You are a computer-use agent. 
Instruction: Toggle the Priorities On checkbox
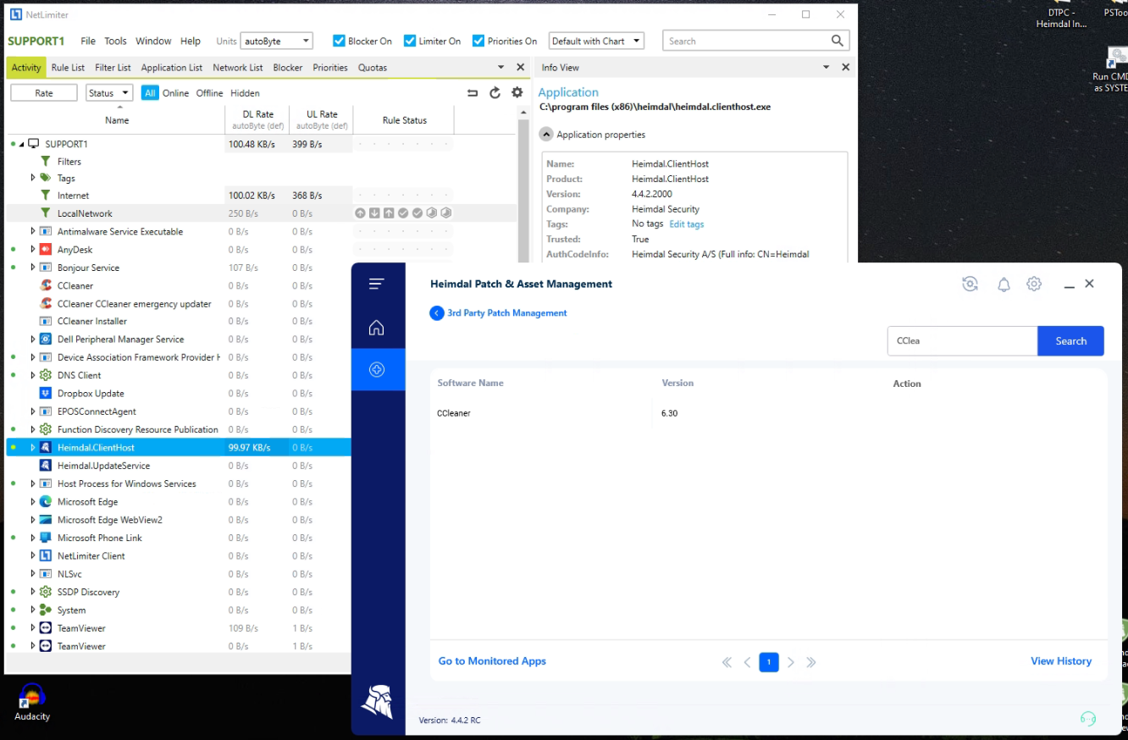click(478, 41)
